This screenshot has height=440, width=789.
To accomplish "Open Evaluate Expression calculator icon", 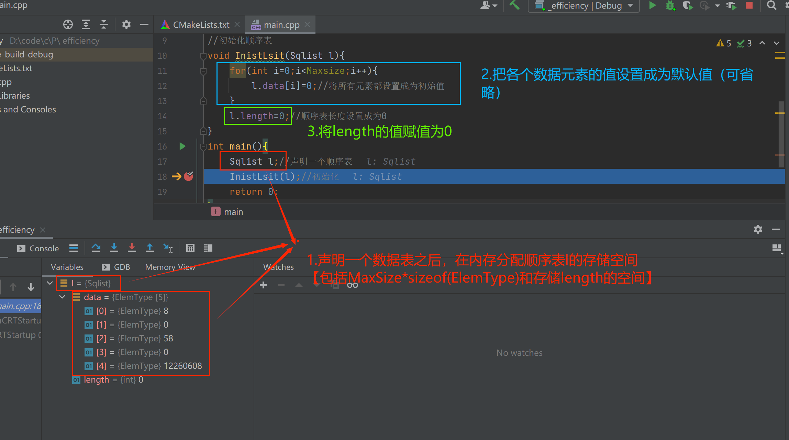I will (x=190, y=248).
